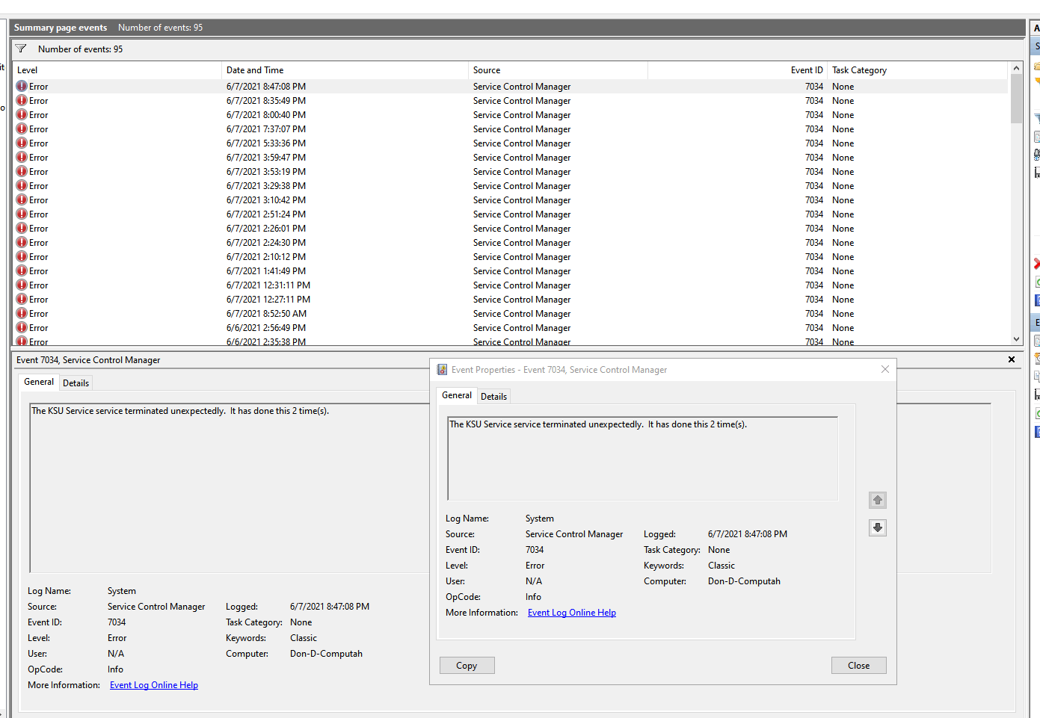This screenshot has height=718, width=1040.
Task: Click the OpCode value Info in the preview pane
Action: tap(115, 669)
